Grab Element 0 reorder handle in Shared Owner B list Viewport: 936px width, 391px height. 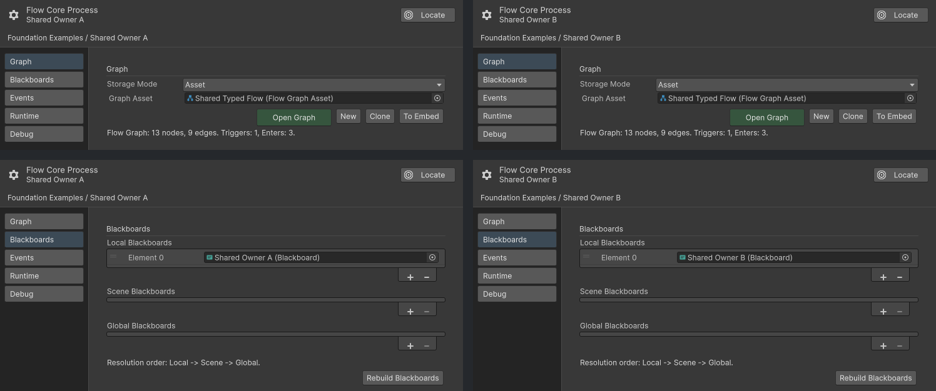(x=586, y=257)
